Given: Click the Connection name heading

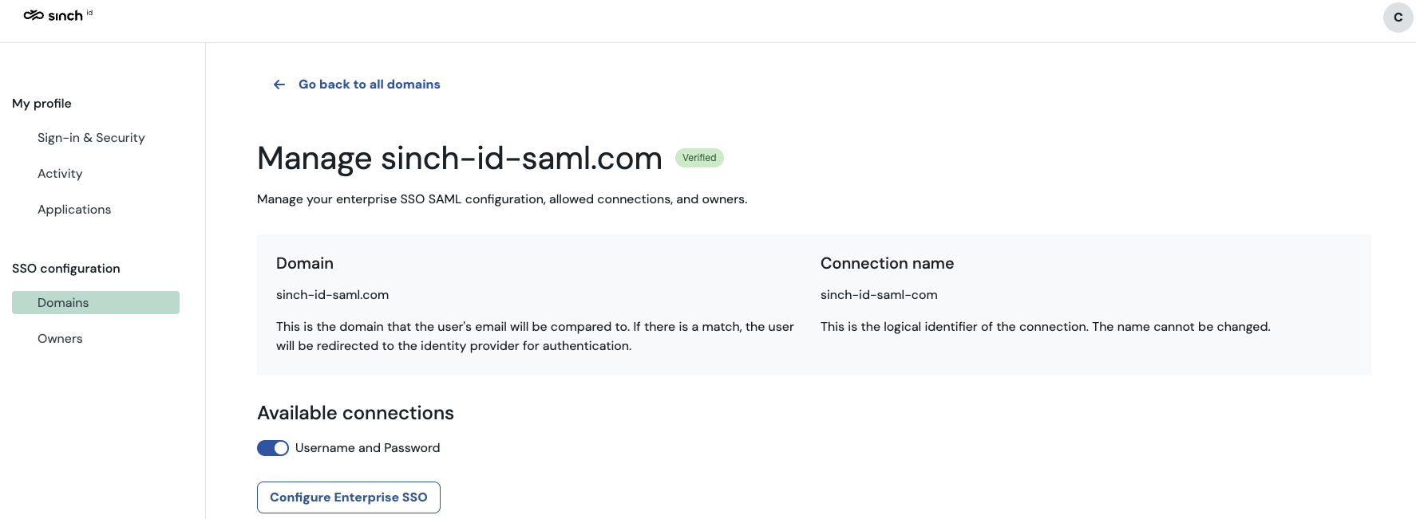Looking at the screenshot, I should click(x=887, y=264).
